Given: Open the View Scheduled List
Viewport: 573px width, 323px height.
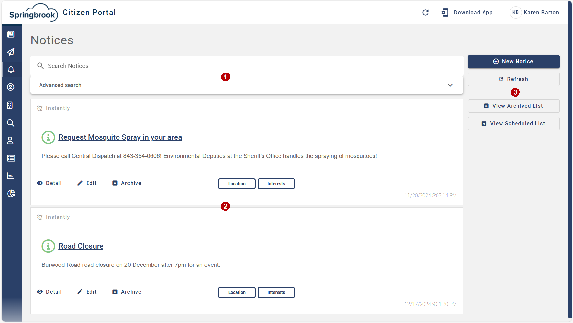Looking at the screenshot, I should click(514, 124).
